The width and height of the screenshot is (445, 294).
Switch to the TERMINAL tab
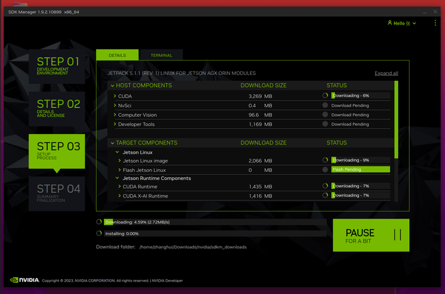pyautogui.click(x=161, y=55)
